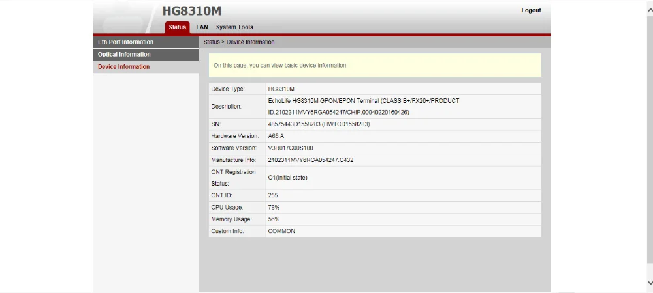Click the CPU Usage value 78%

274,207
